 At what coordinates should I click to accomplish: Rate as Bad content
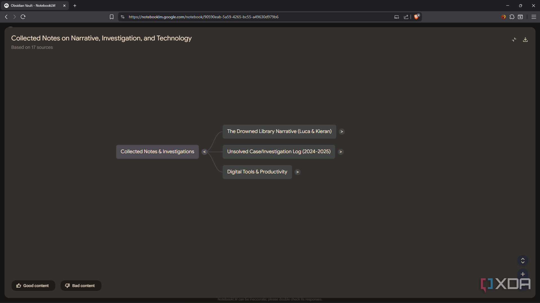click(81, 286)
